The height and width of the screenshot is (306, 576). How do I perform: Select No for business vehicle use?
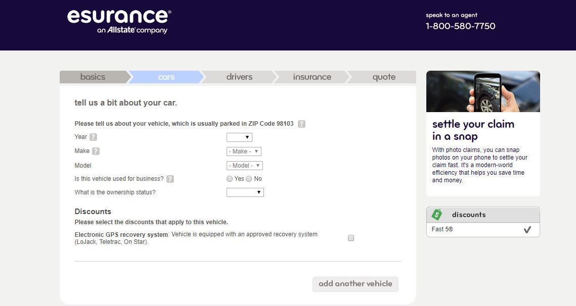pos(249,179)
